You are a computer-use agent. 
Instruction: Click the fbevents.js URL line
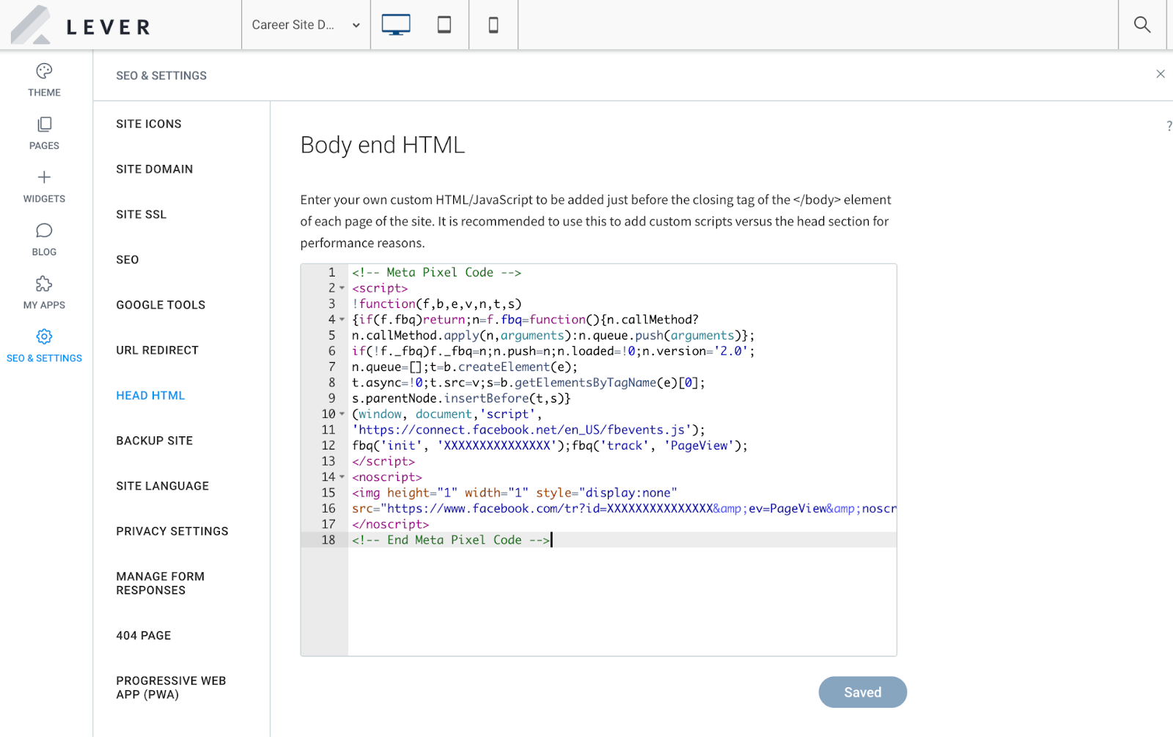pyautogui.click(x=529, y=430)
